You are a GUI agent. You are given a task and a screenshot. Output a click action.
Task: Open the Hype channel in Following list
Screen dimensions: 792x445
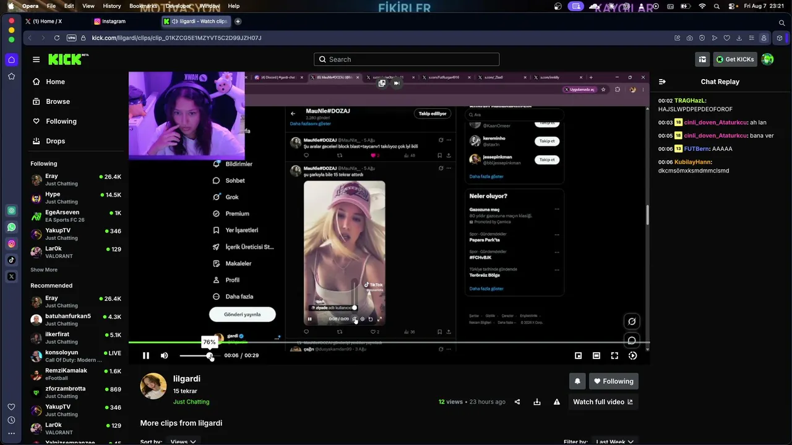75,198
